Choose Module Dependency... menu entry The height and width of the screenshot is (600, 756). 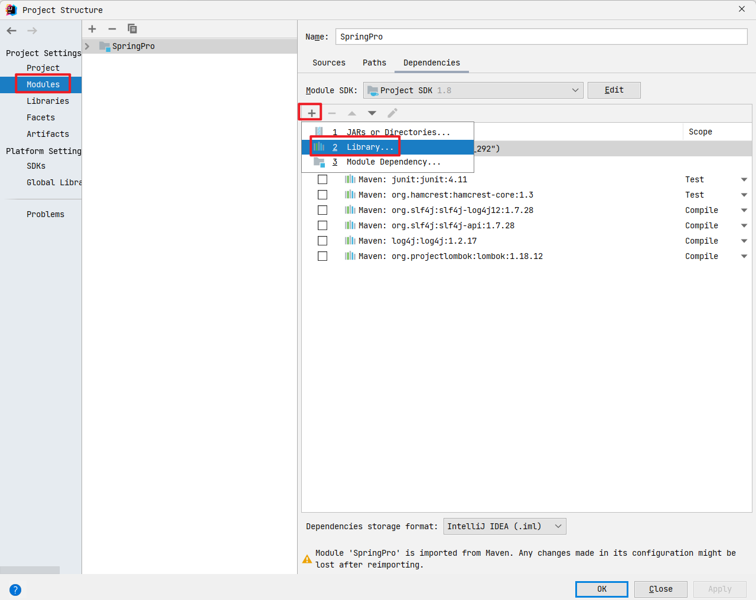(x=388, y=162)
